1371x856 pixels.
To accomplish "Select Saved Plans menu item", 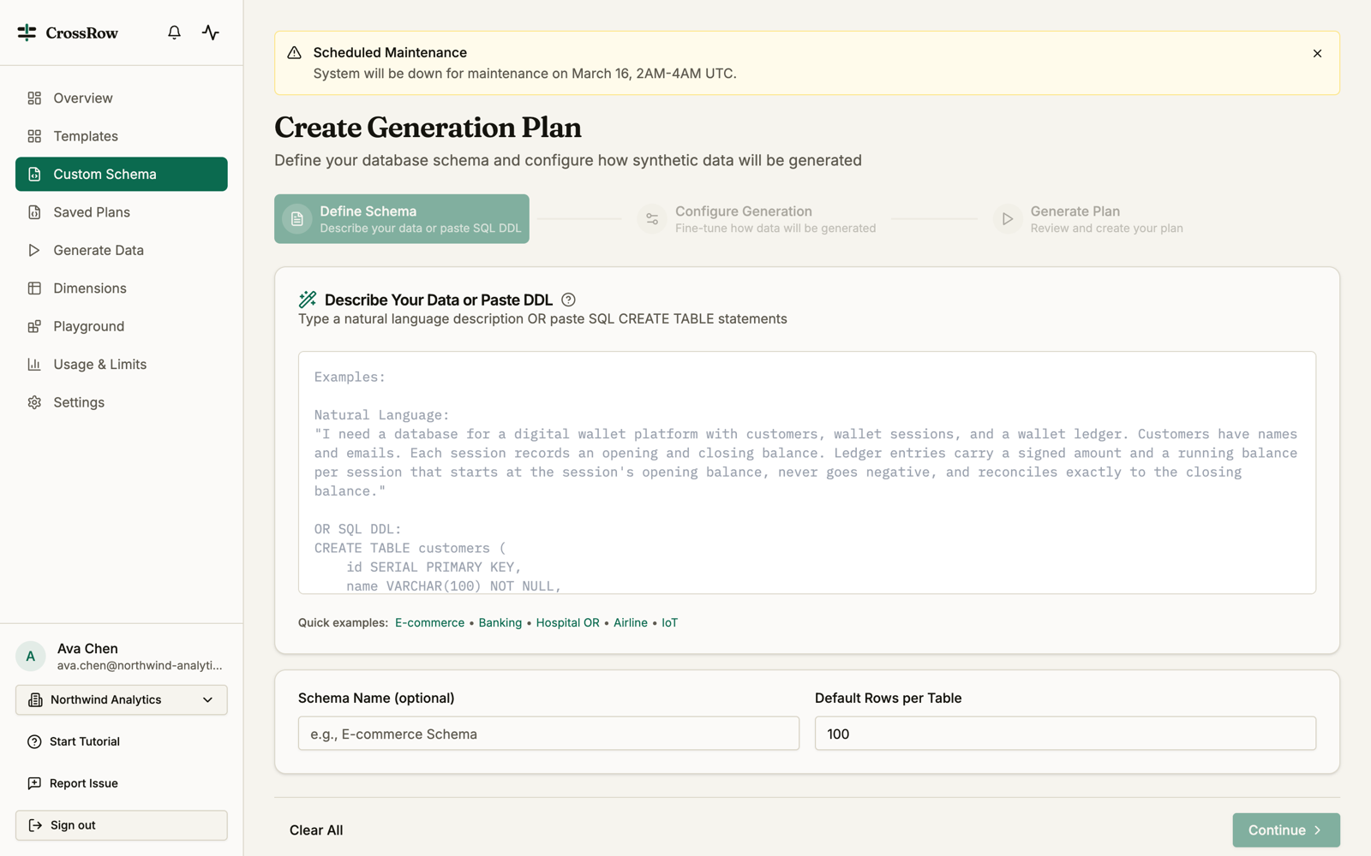I will pyautogui.click(x=122, y=212).
